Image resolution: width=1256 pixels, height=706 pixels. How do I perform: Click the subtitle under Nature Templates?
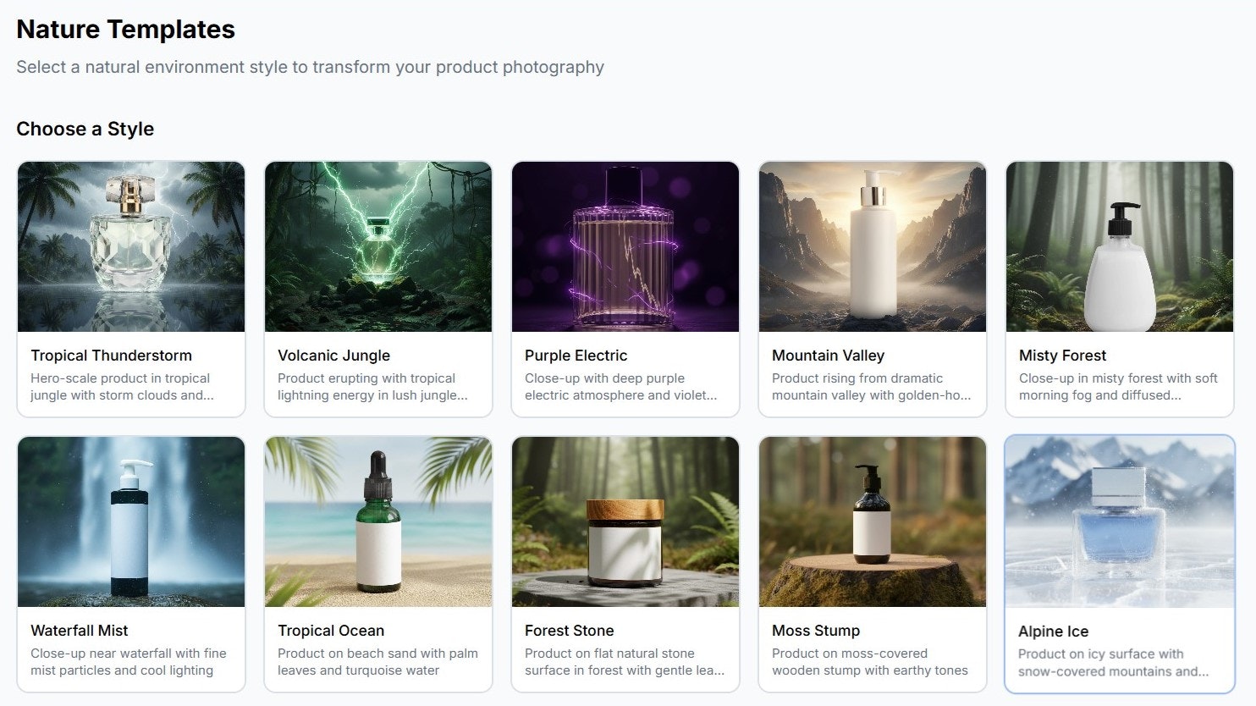pos(310,67)
